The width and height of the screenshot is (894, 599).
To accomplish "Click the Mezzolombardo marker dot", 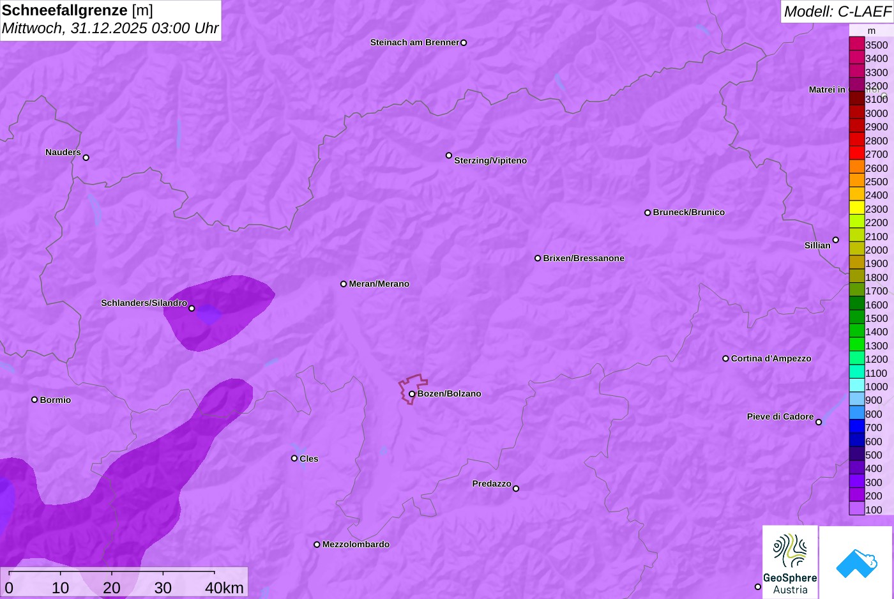I will [x=317, y=545].
